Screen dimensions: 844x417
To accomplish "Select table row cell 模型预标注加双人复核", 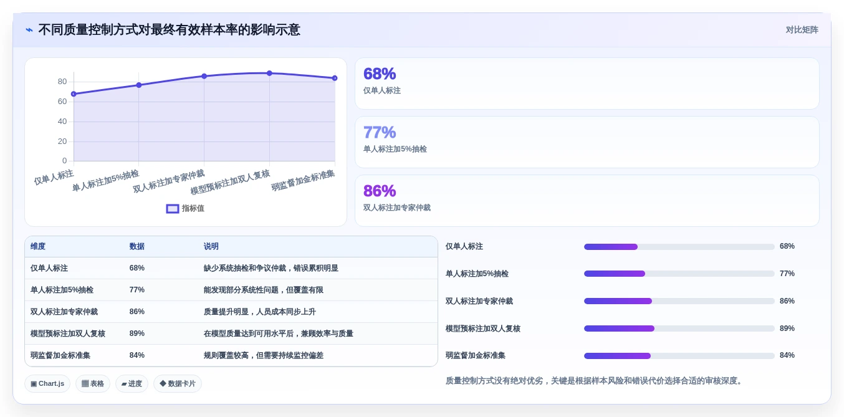I will click(x=68, y=333).
